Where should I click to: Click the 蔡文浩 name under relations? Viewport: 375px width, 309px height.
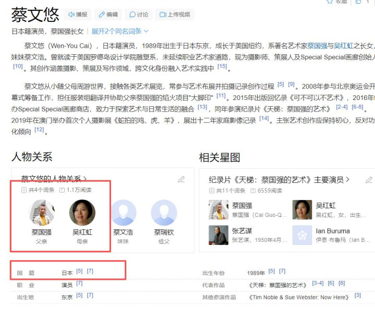pyautogui.click(x=123, y=232)
